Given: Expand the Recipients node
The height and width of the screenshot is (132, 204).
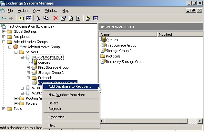Looking at the screenshot, I should point(4,37).
